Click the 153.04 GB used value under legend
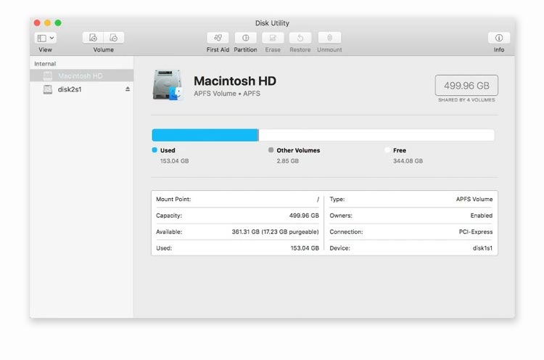The width and height of the screenshot is (544, 360). 174,161
